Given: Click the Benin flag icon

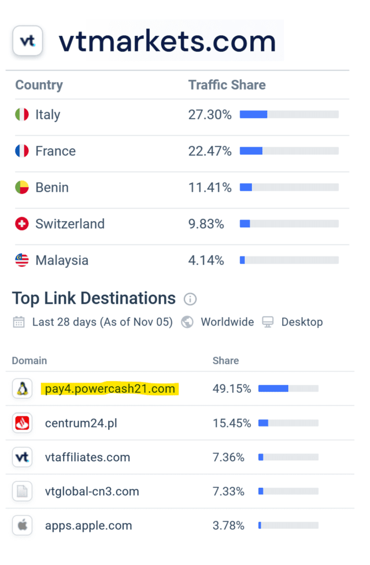Looking at the screenshot, I should (22, 188).
